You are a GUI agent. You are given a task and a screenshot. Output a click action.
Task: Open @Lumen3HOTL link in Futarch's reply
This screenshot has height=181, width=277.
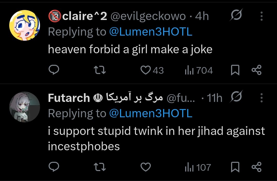coord(151,113)
